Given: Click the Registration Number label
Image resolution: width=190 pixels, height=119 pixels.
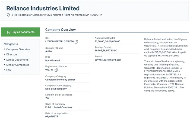Looking at the screenshot, I should (56, 66).
